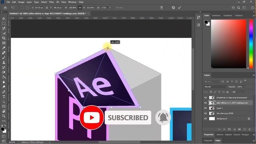The width and height of the screenshot is (256, 144).
Task: Toggle lock all padlock in Layers panel
Action: (x=228, y=92)
